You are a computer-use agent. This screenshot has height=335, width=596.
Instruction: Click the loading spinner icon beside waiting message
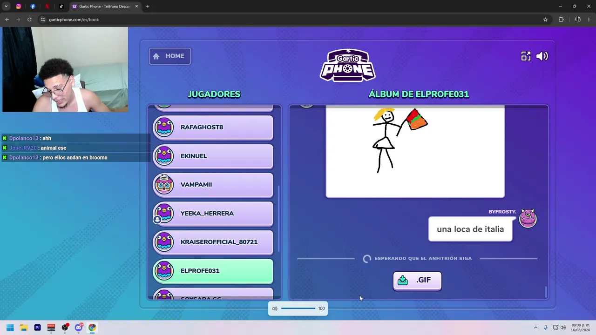coord(367,259)
